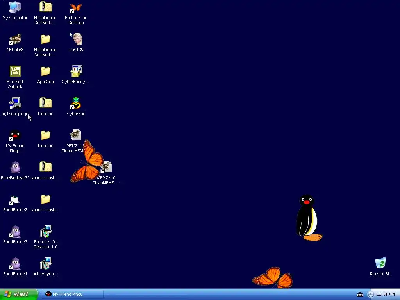The image size is (400, 300).
Task: Select the super-smash... zip archive
Action: tap(45, 167)
